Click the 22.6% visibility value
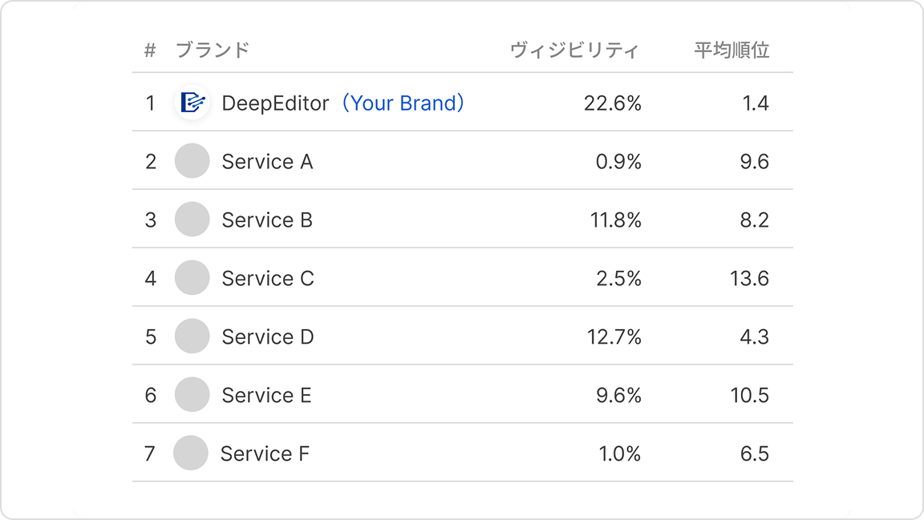The image size is (924, 520). tap(614, 103)
